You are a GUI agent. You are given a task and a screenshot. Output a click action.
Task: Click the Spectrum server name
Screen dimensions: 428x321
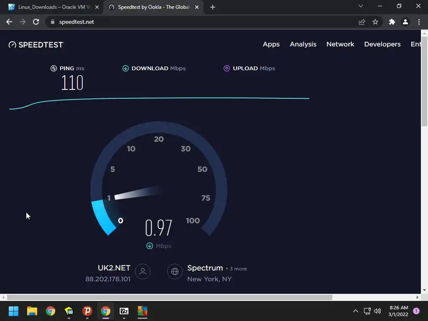tap(205, 268)
